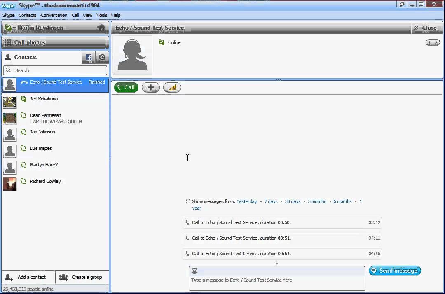Click the left/right navigation arrows in header

433,42
